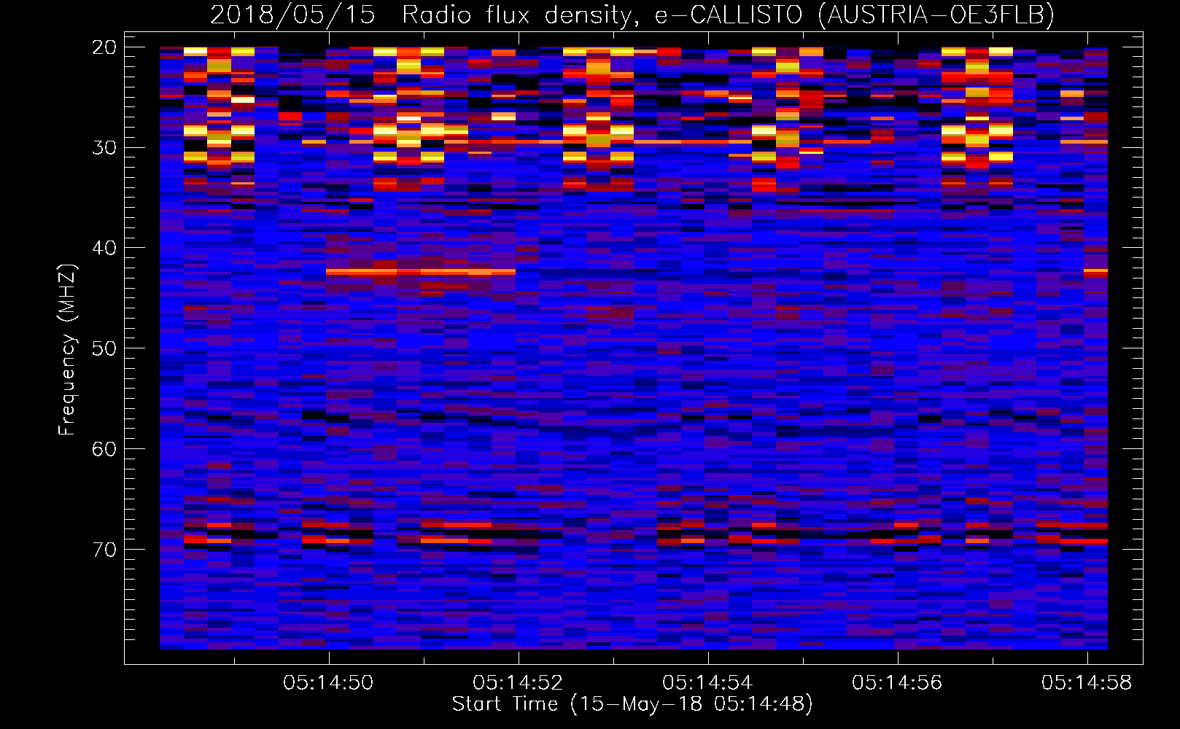Click the 05:14:54 time tick label
The height and width of the screenshot is (729, 1180).
tap(707, 683)
